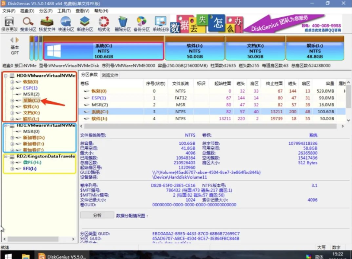
Task: Switch to the 分区参数 tab
Action: (90, 75)
